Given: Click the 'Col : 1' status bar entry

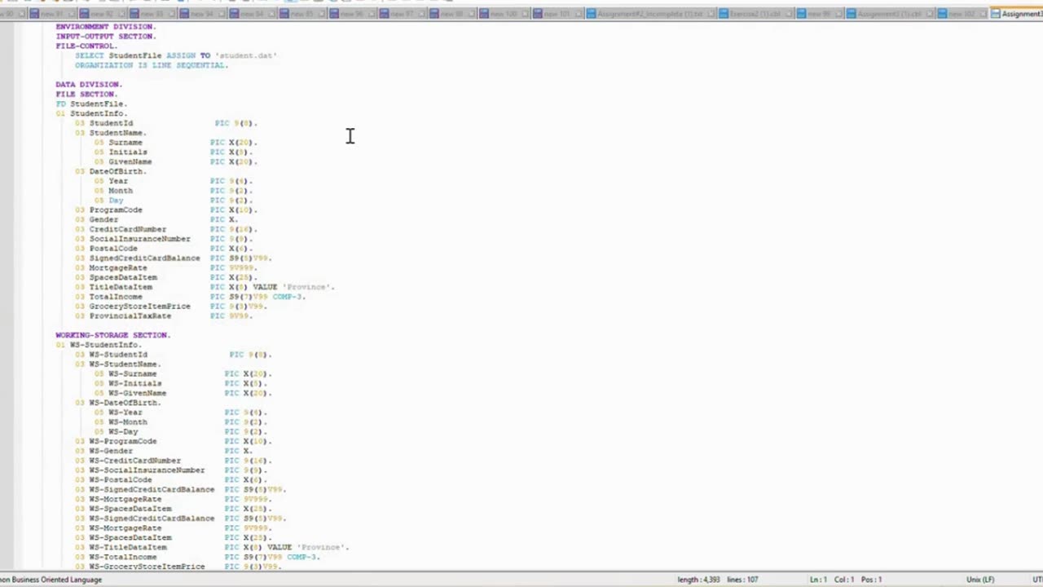Looking at the screenshot, I should (x=843, y=580).
